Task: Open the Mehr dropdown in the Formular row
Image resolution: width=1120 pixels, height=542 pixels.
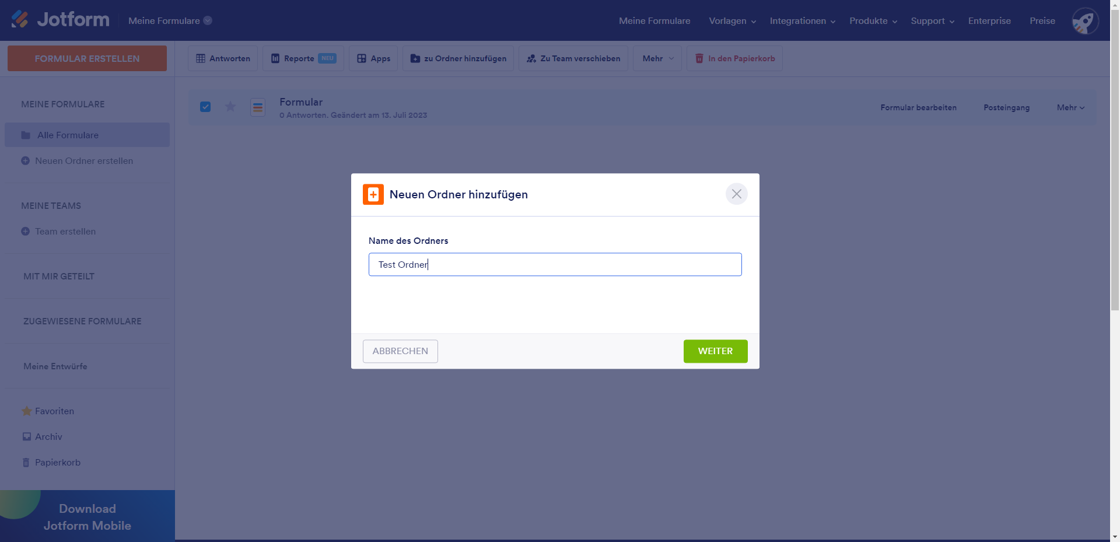Action: tap(1071, 107)
